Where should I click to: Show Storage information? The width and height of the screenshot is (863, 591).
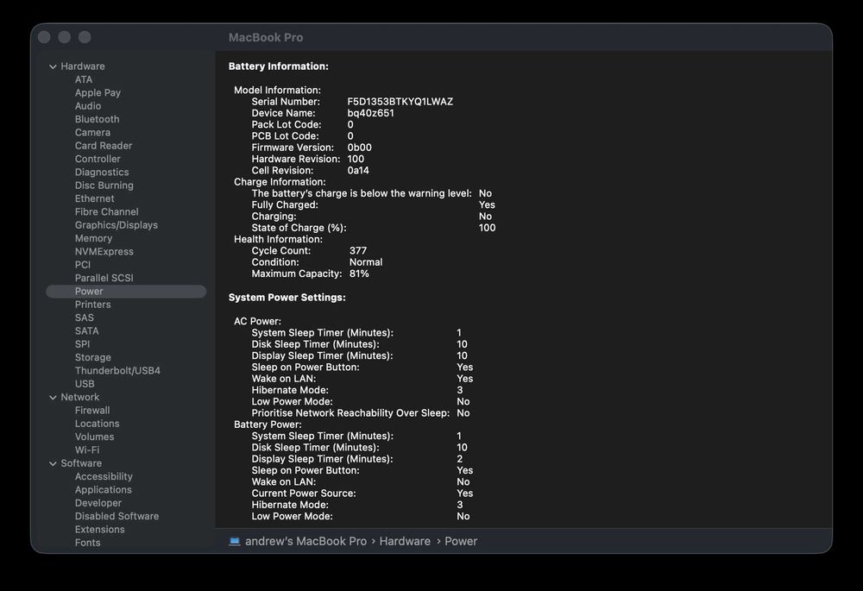[x=93, y=357]
